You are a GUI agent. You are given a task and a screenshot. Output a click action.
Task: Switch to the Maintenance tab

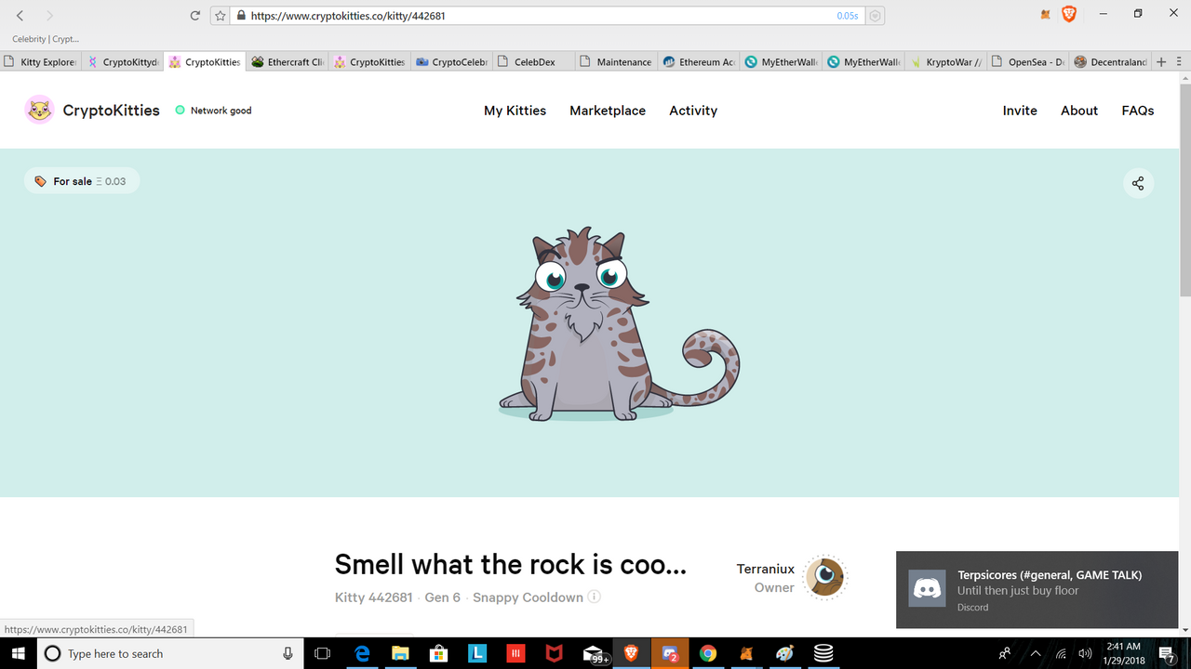[x=617, y=62]
